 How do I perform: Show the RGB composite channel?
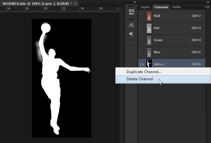(x=142, y=16)
